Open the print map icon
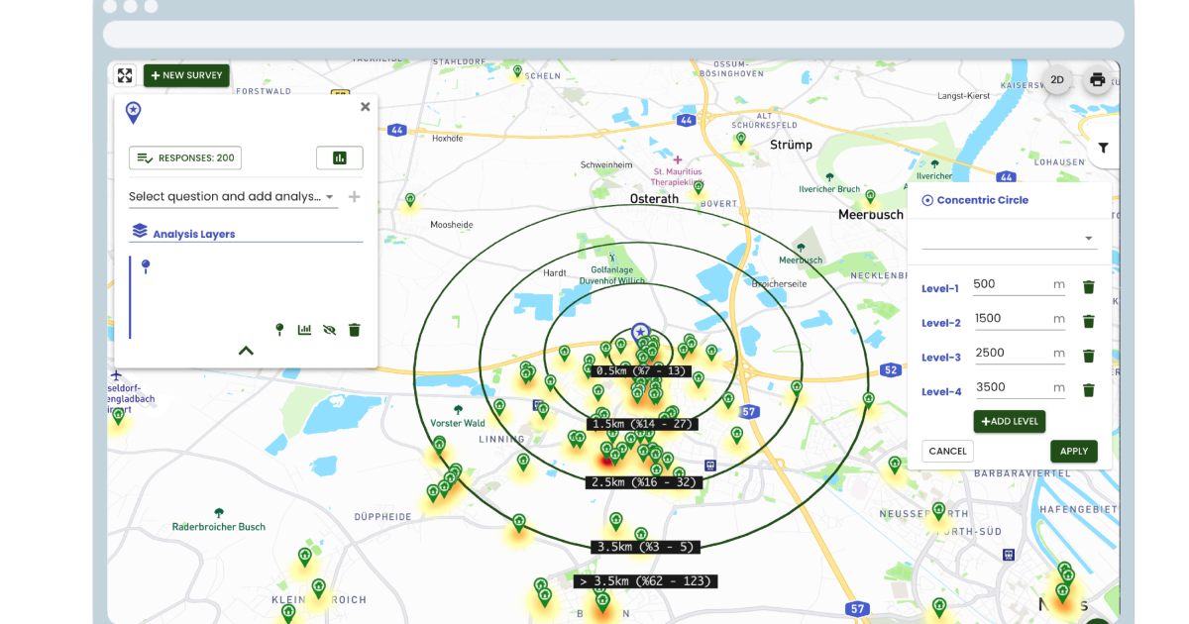Screen dimensions: 1189x624 point(1097,79)
